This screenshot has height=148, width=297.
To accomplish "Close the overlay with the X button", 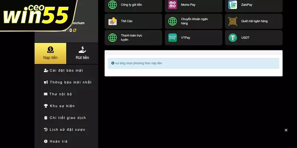I will coord(286,130).
